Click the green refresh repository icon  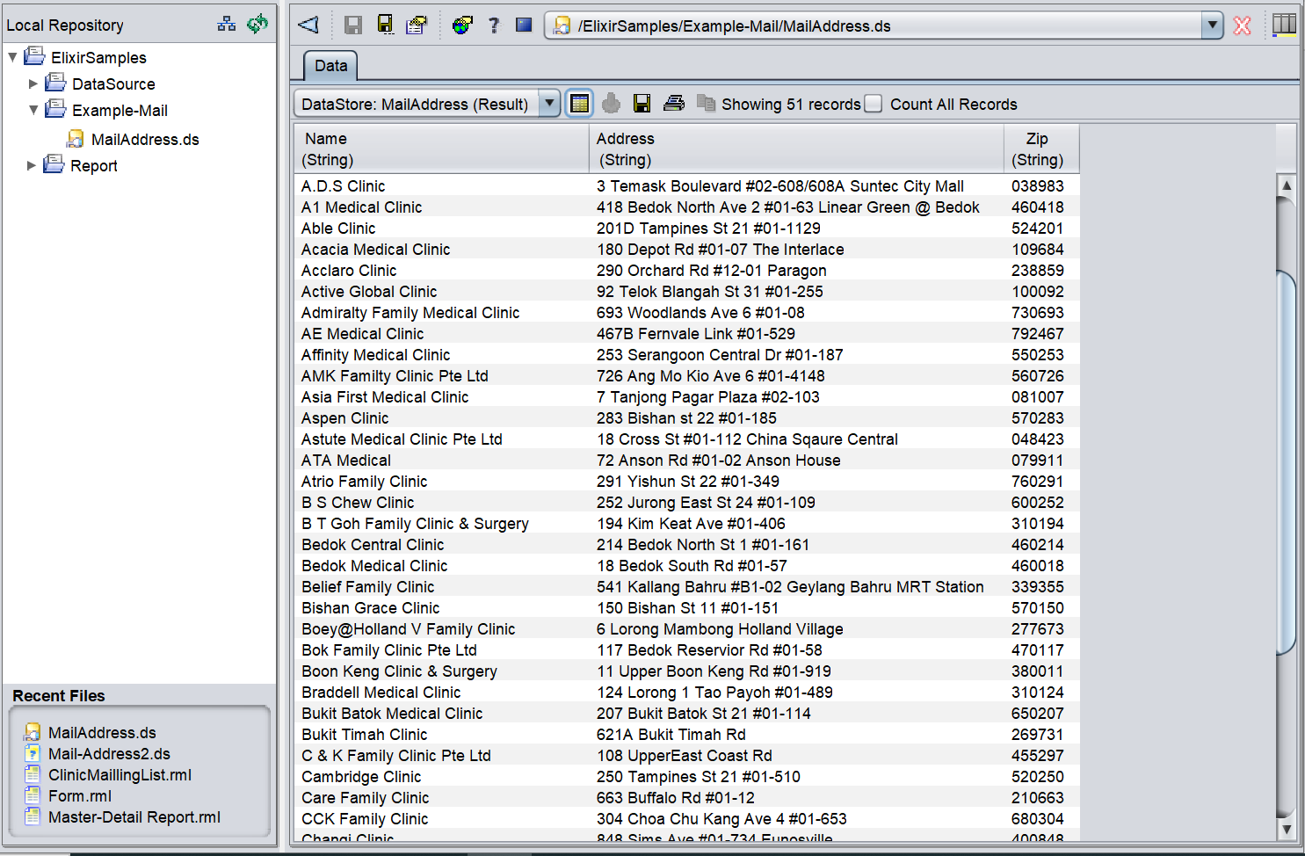(257, 24)
